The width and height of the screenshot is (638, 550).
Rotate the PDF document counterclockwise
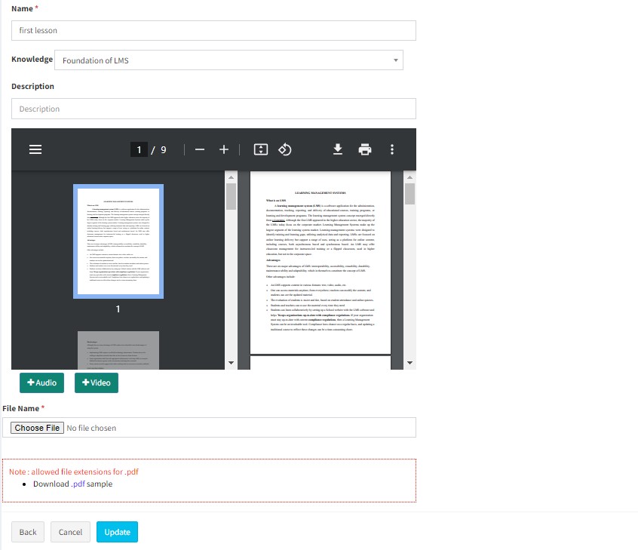click(x=285, y=149)
